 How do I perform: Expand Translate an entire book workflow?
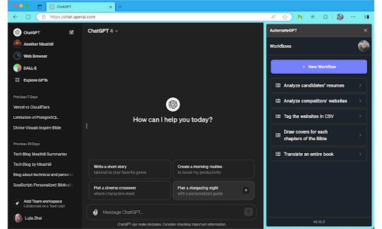point(319,154)
